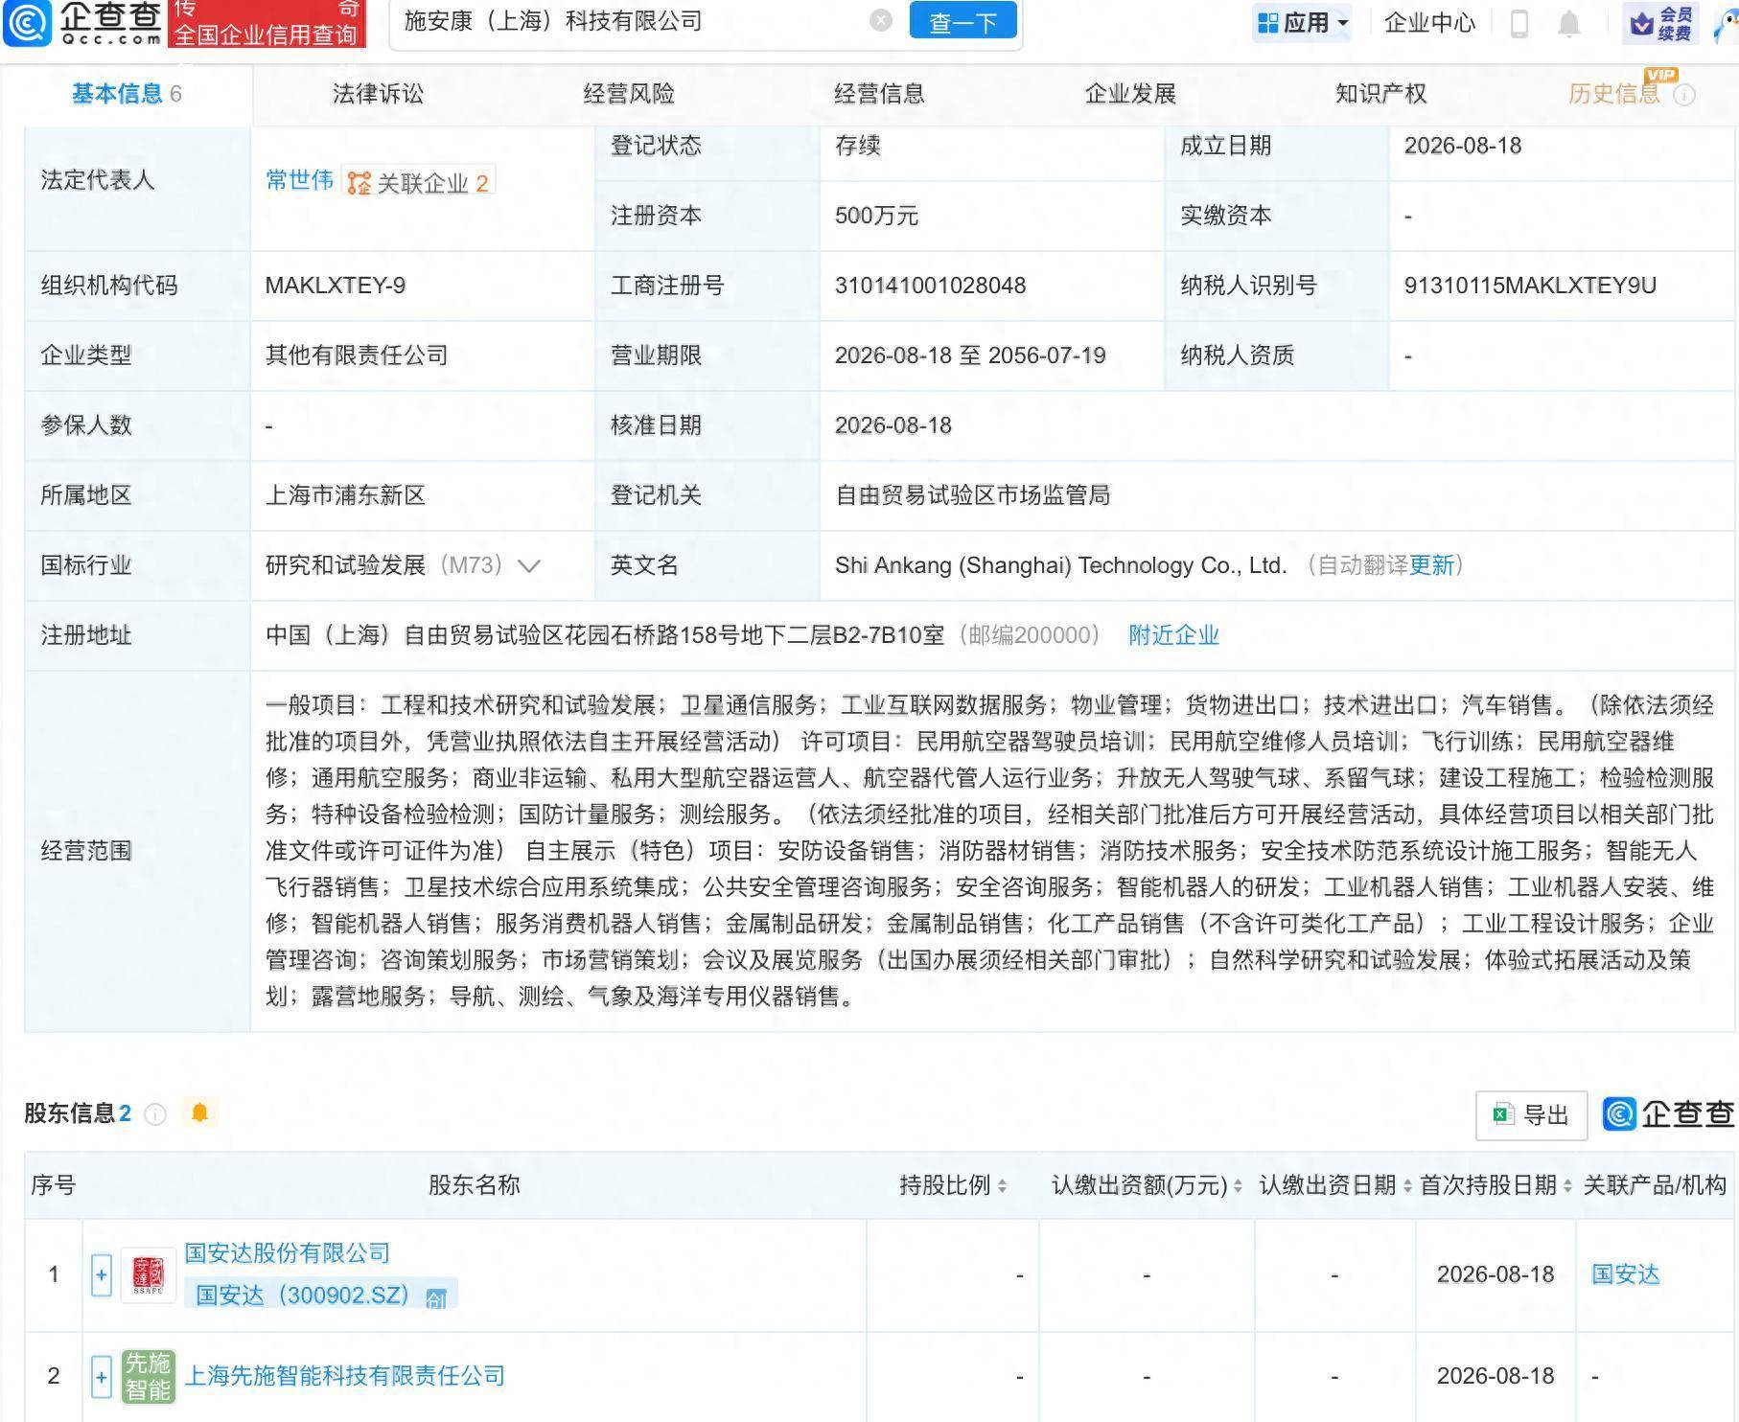Click the 查一下 search button
Screen dimensions: 1739x1422
pyautogui.click(x=962, y=20)
